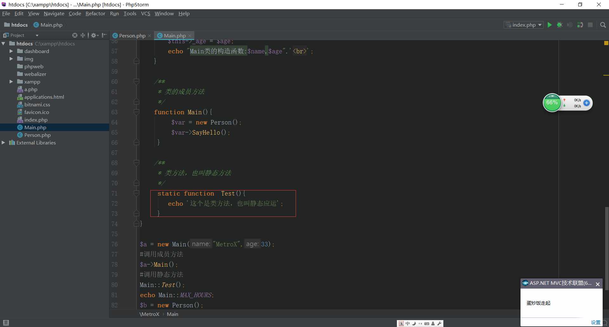Fold the doc comment at line 68
The image size is (609, 327).
pyautogui.click(x=136, y=163)
